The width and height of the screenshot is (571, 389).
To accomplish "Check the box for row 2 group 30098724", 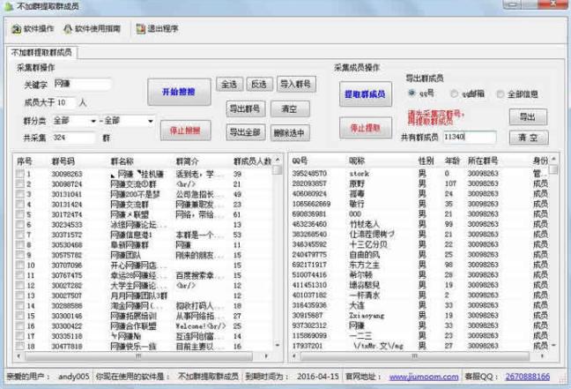I will tap(20, 184).
